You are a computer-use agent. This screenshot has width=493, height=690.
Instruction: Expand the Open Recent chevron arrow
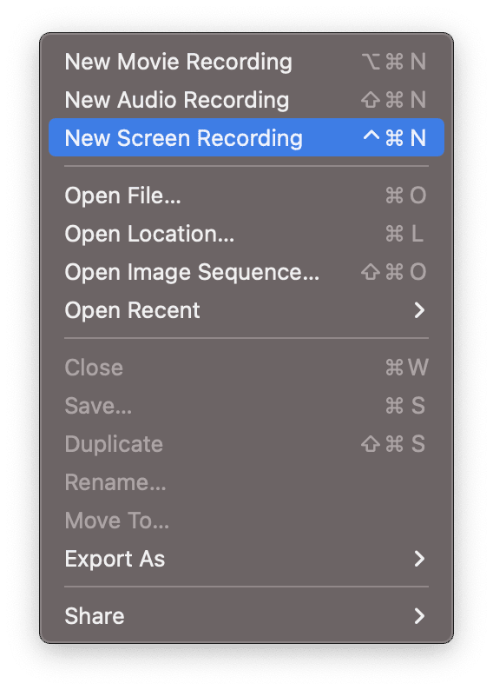tap(419, 310)
